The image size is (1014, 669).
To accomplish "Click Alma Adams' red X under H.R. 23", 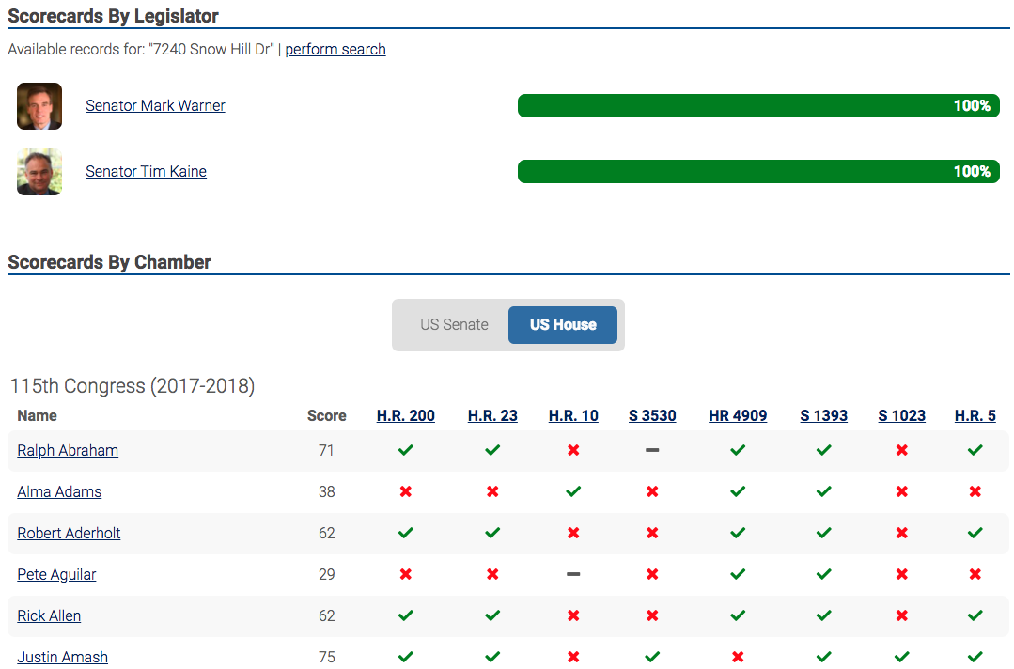I will (x=492, y=491).
